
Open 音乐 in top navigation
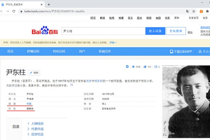pyautogui.click(x=130, y=18)
